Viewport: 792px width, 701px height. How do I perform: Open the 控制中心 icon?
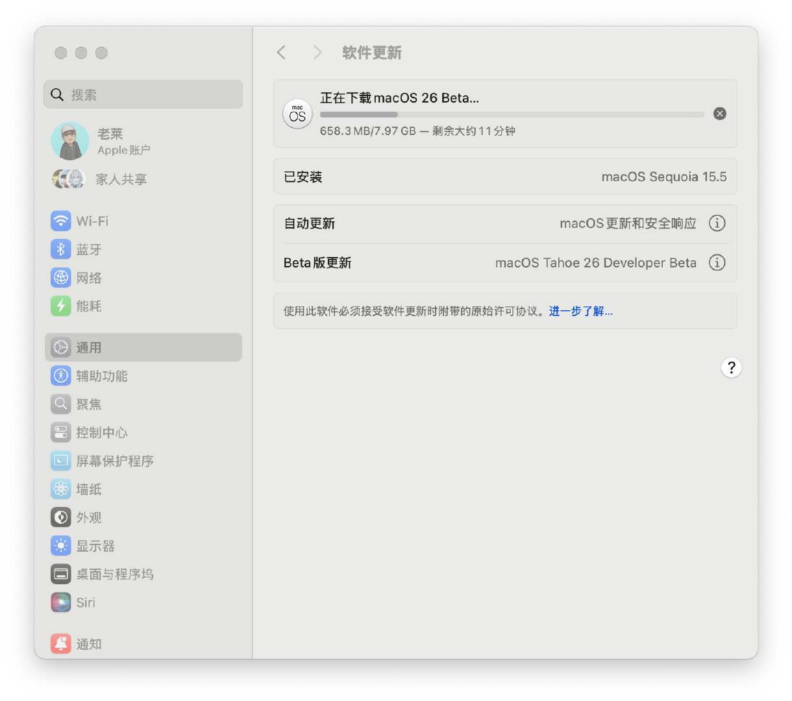tap(61, 432)
